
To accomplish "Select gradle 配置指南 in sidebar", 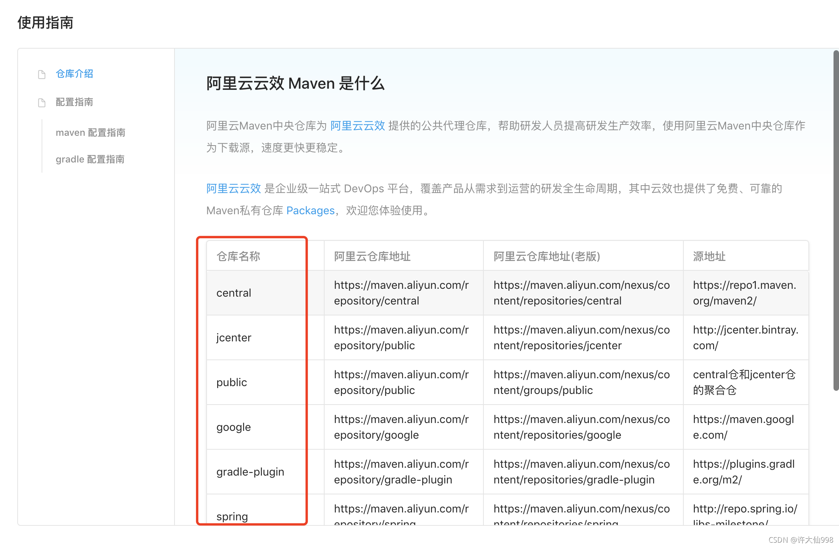I will pos(90,159).
